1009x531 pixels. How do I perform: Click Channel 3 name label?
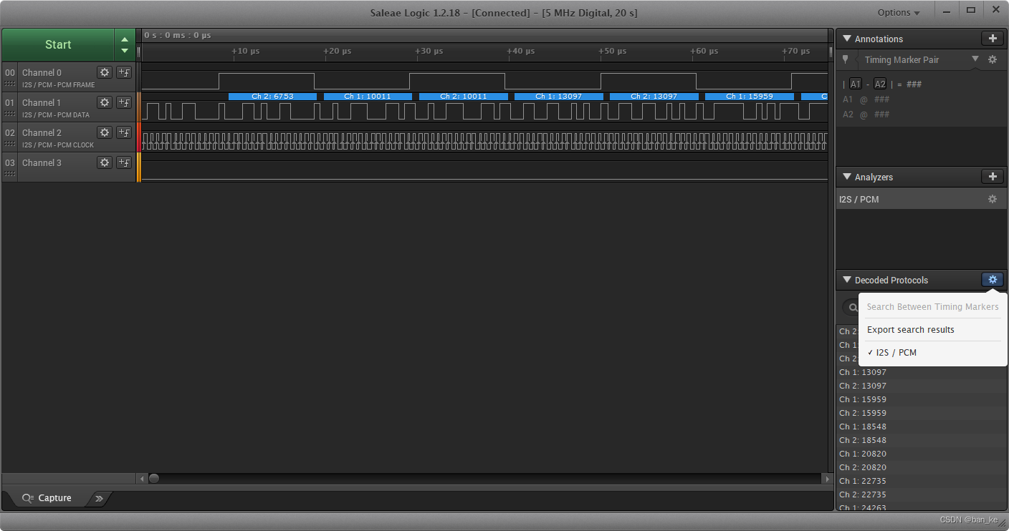pyautogui.click(x=42, y=162)
